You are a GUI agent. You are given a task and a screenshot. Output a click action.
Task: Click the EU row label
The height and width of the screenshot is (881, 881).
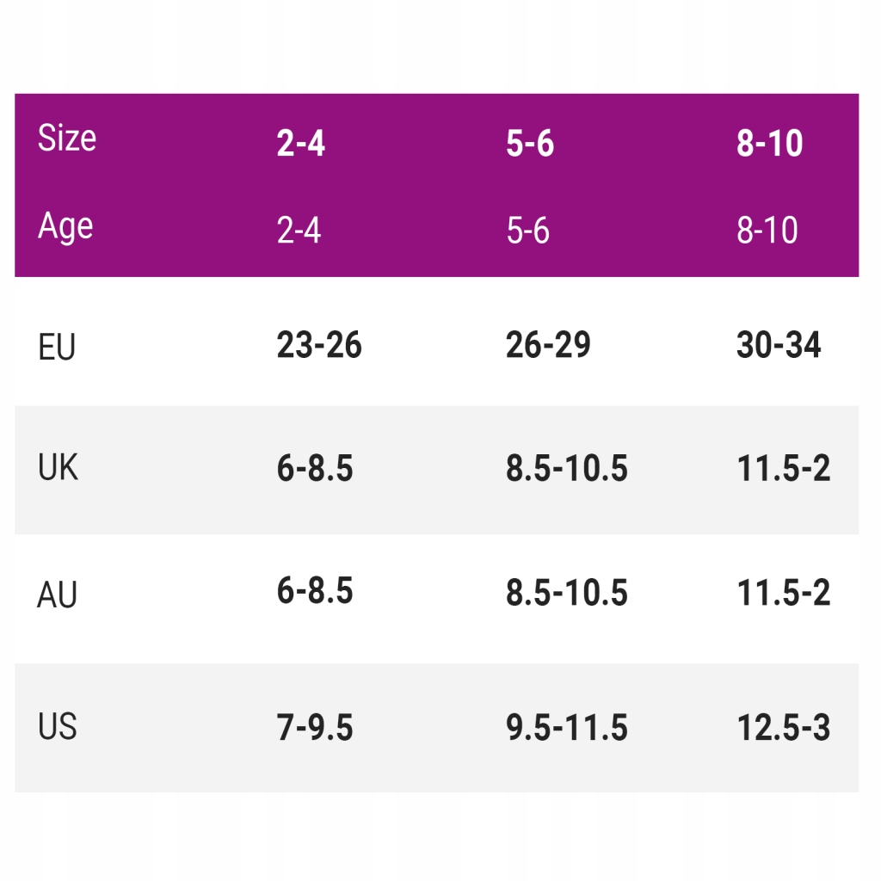(x=58, y=348)
